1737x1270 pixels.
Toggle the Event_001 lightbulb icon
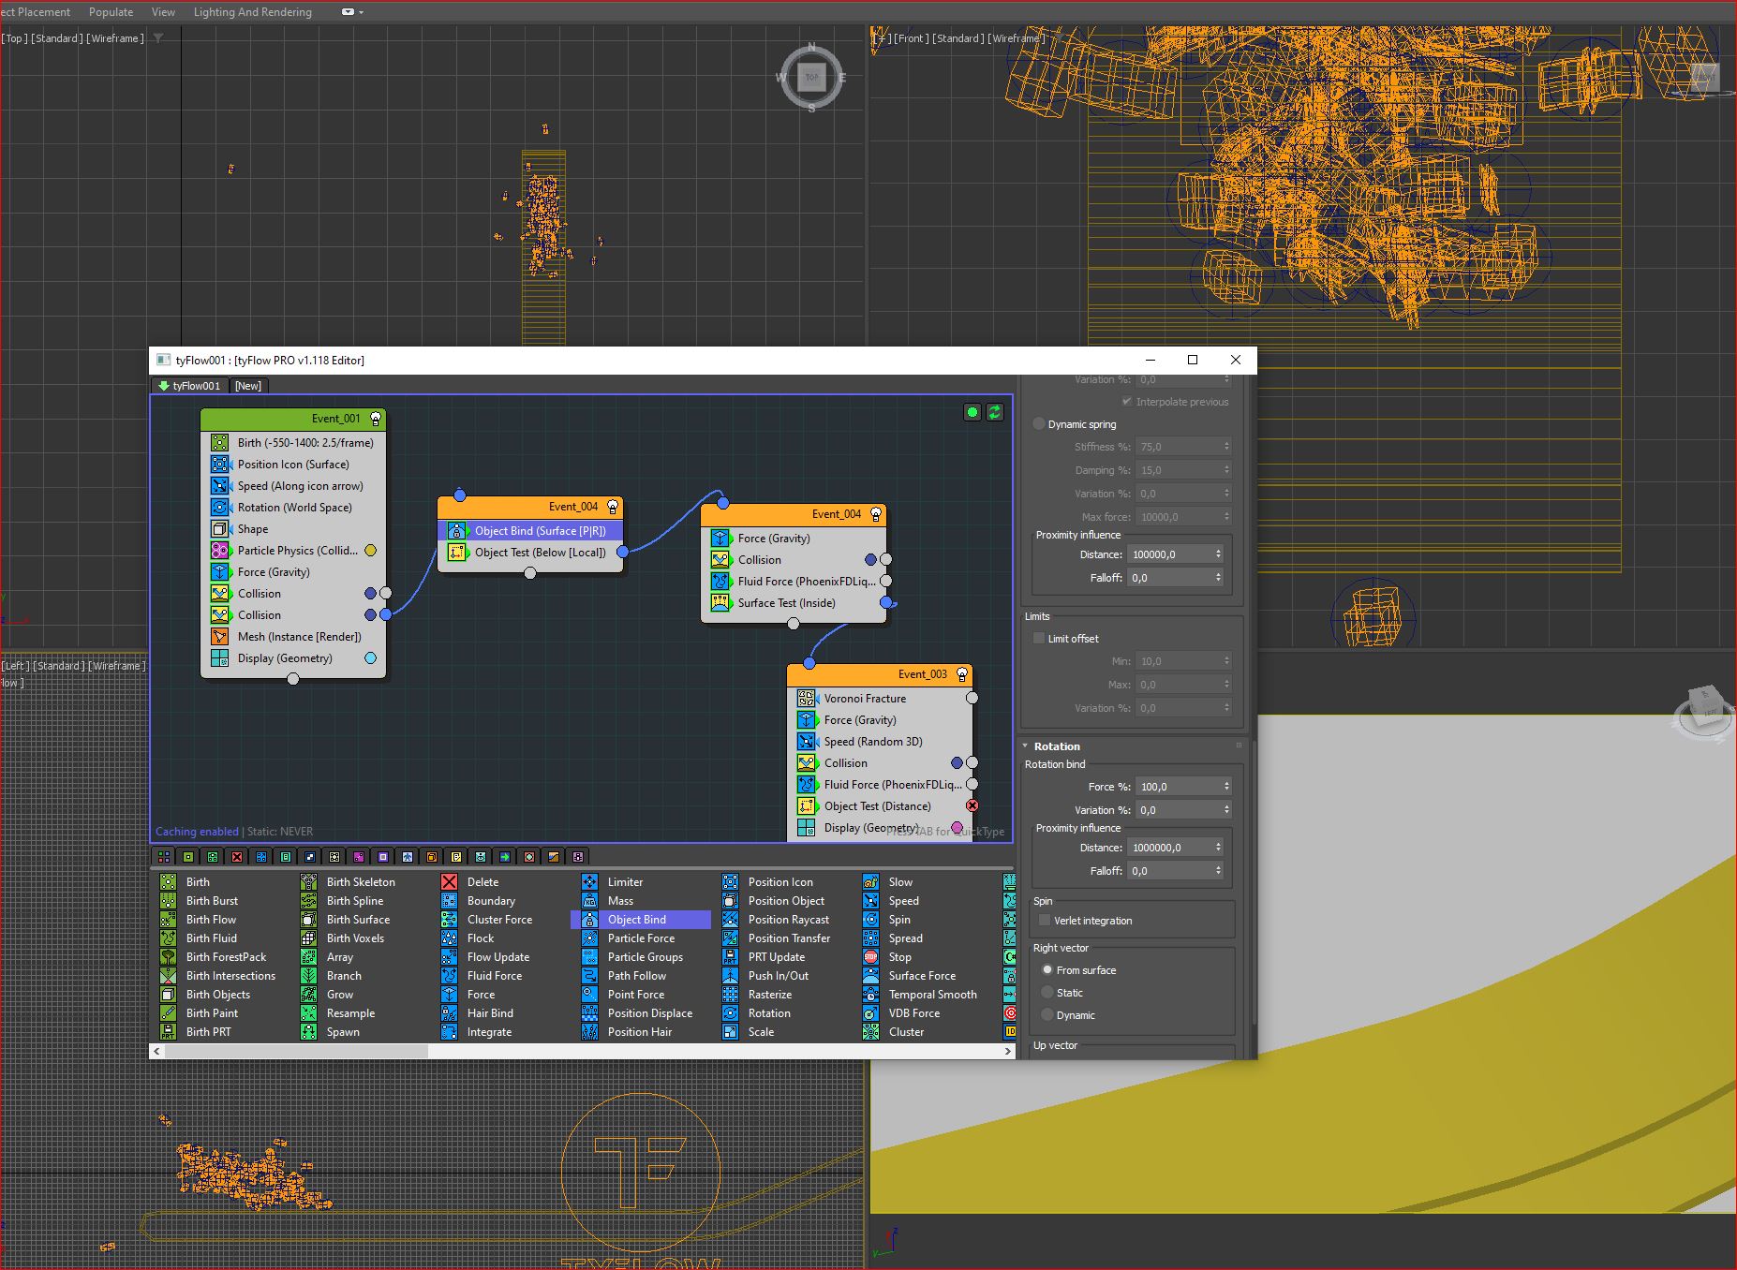click(x=376, y=419)
